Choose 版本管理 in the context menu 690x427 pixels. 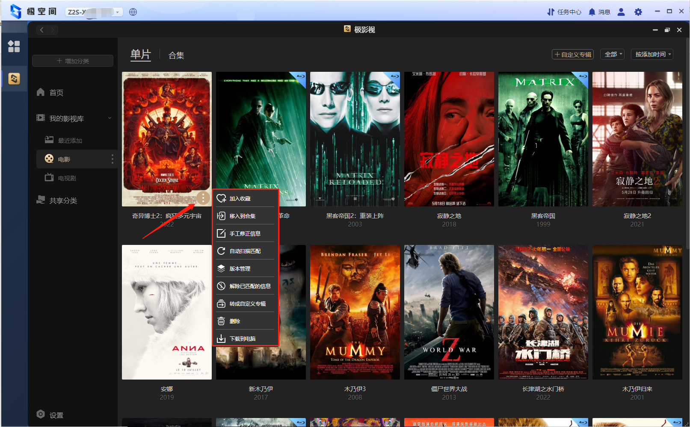point(240,268)
